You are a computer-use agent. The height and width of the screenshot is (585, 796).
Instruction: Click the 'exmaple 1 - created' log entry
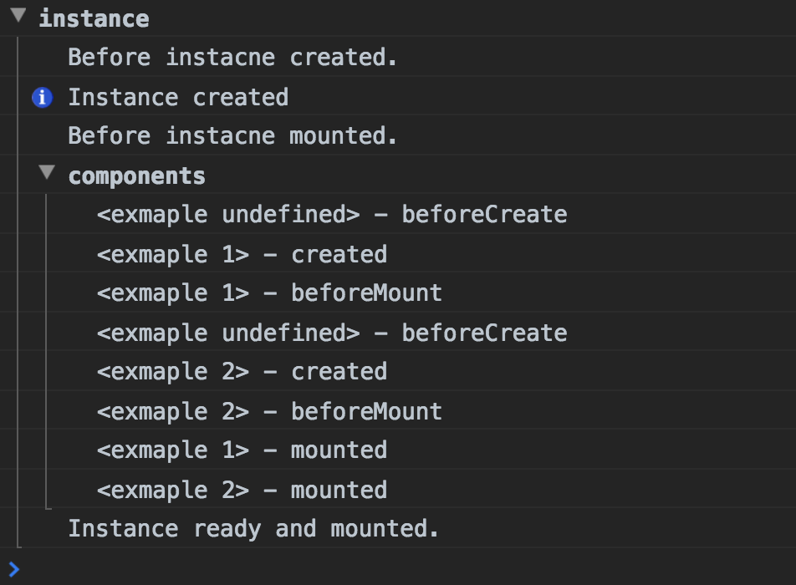click(242, 254)
